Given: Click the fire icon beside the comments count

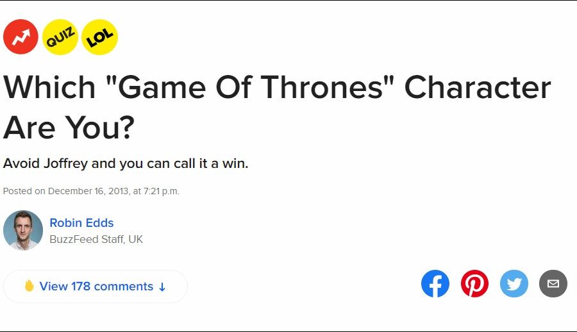Looking at the screenshot, I should click(x=29, y=286).
